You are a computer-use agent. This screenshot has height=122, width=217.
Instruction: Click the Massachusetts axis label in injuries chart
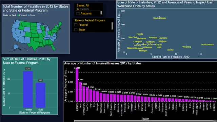121,109
